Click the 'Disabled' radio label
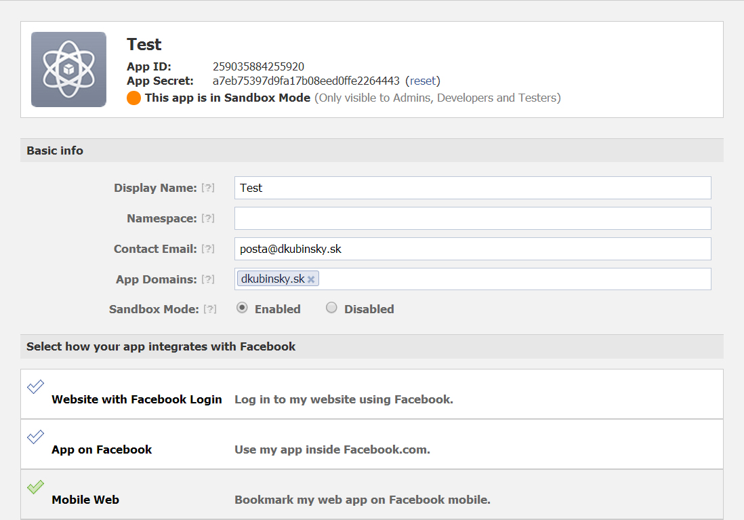 coord(369,309)
